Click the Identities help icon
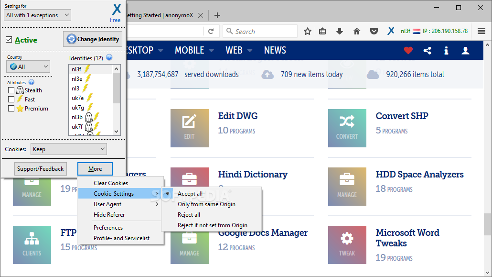492x277 pixels. 109,57
